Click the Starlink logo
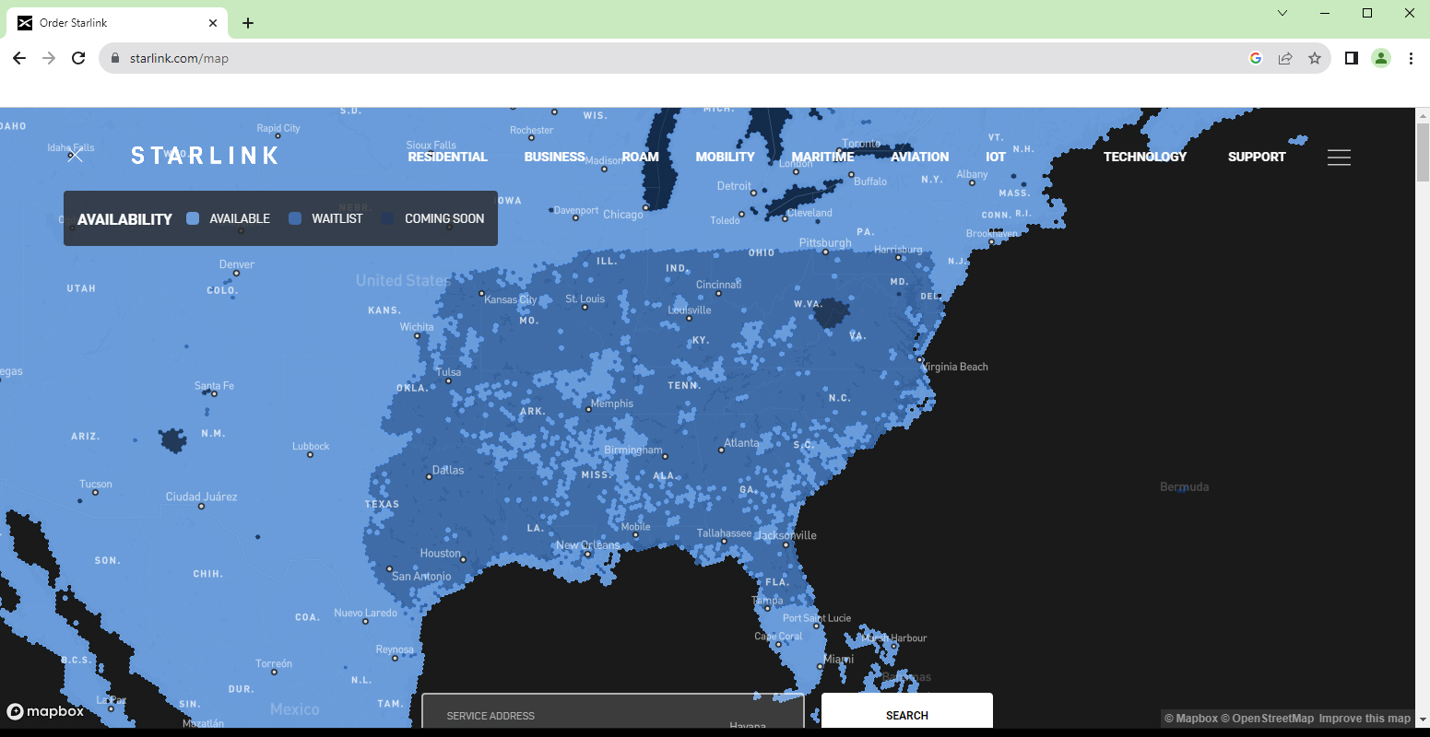Screen dimensions: 1430x737 pos(205,156)
